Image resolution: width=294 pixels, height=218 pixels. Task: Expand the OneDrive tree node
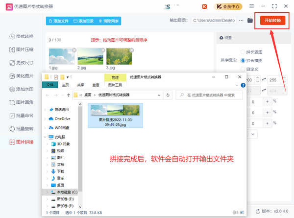tap(46, 119)
